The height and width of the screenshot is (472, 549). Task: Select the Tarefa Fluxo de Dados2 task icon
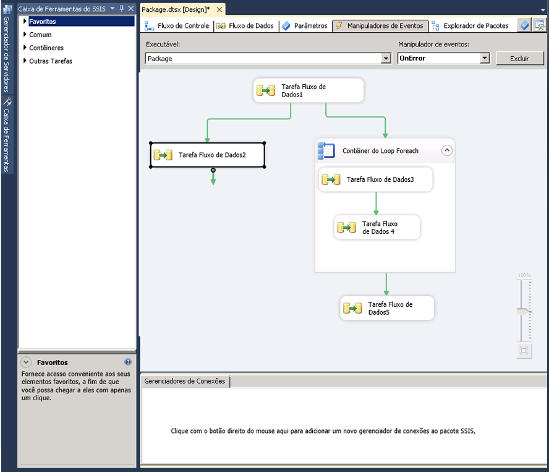click(x=163, y=155)
